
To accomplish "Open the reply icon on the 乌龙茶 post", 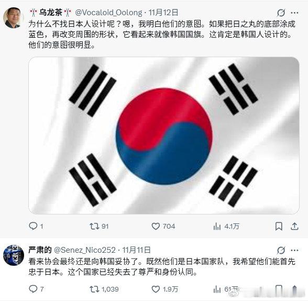I will tap(33, 226).
